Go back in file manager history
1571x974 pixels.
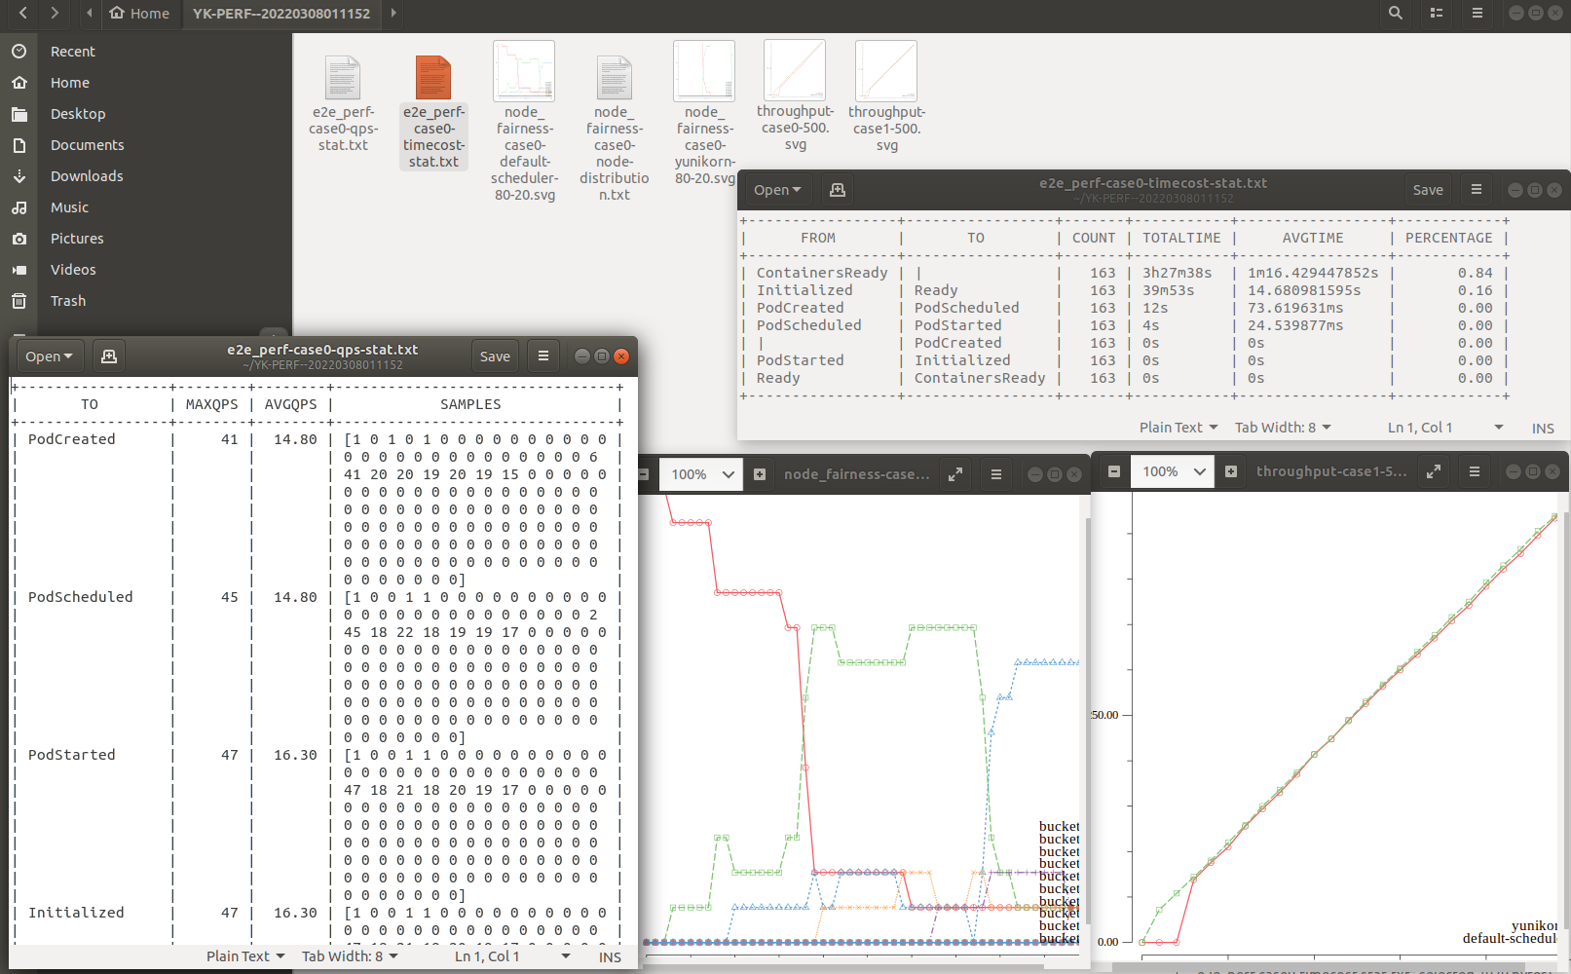click(23, 14)
